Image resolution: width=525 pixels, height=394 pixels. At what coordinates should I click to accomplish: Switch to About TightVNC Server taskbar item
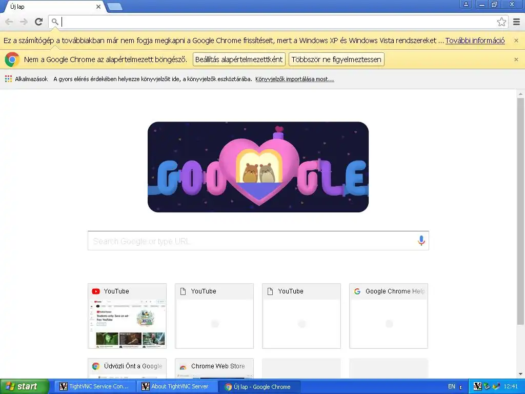click(177, 386)
